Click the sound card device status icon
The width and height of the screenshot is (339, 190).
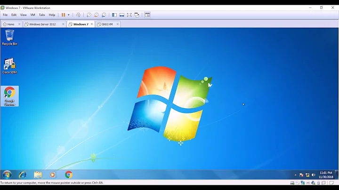pyautogui.click(x=313, y=183)
